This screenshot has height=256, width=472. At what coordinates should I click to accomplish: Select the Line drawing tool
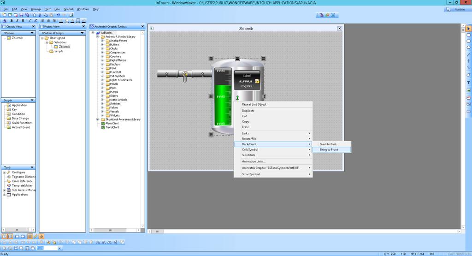click(468, 55)
